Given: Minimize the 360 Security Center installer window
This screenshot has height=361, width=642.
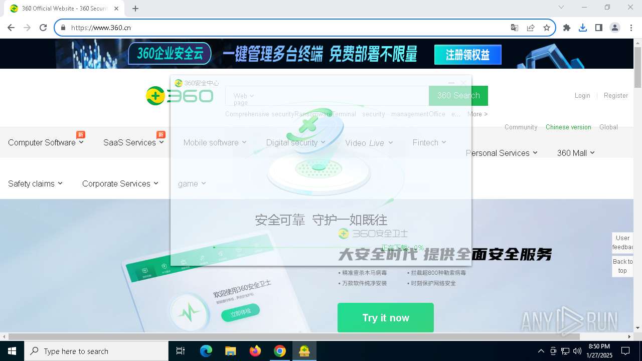Looking at the screenshot, I should [451, 83].
